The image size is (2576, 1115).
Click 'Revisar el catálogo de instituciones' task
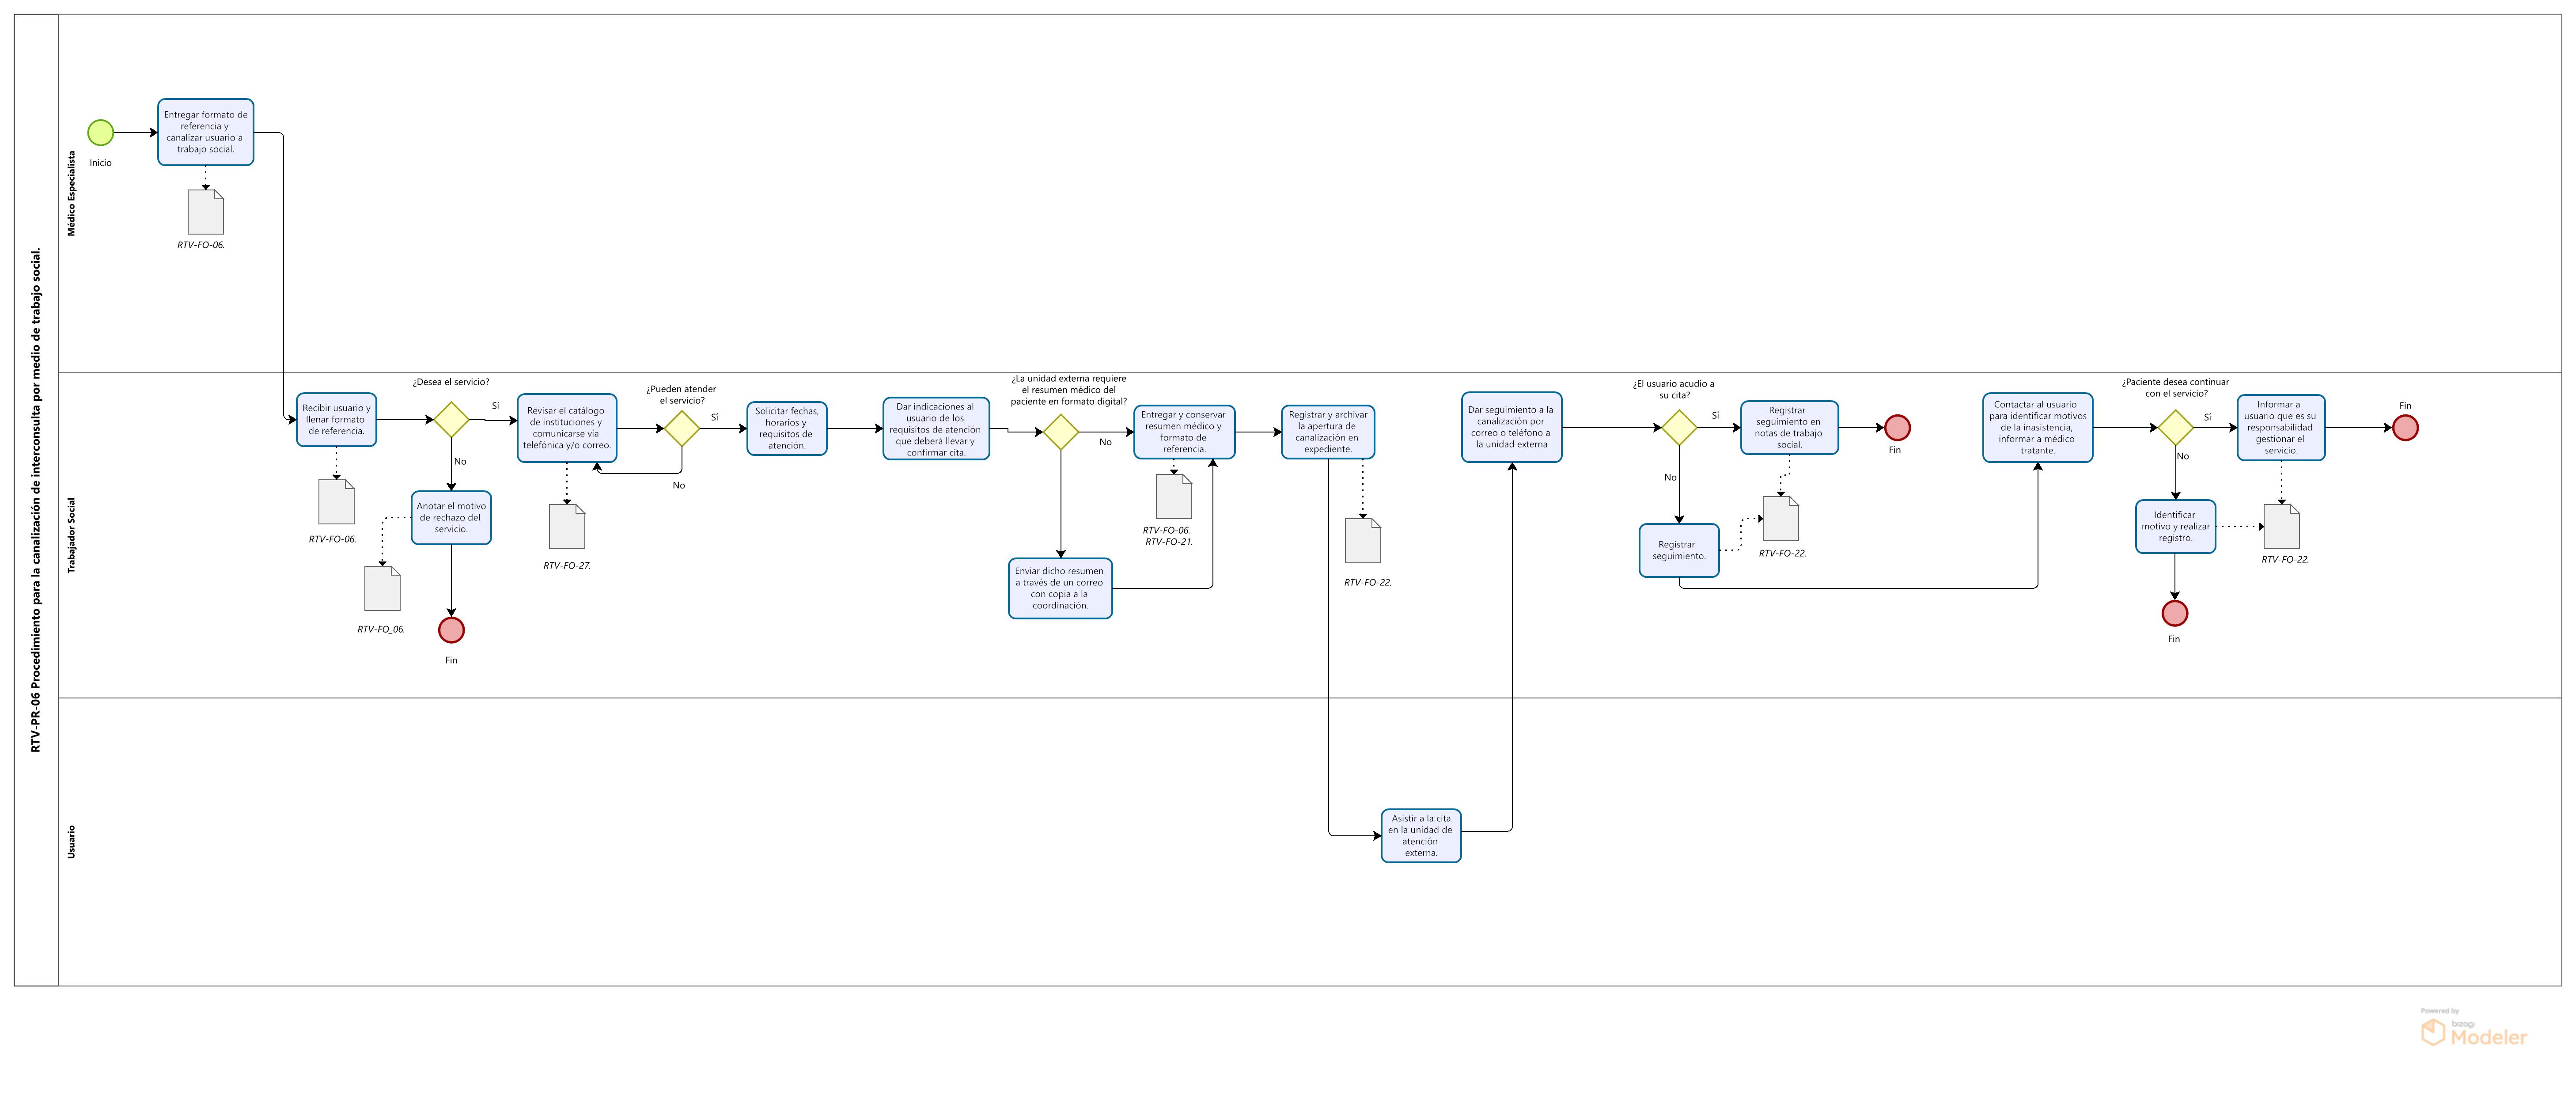tap(567, 428)
